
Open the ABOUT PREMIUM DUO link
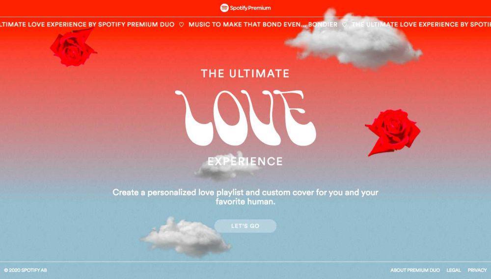click(415, 270)
